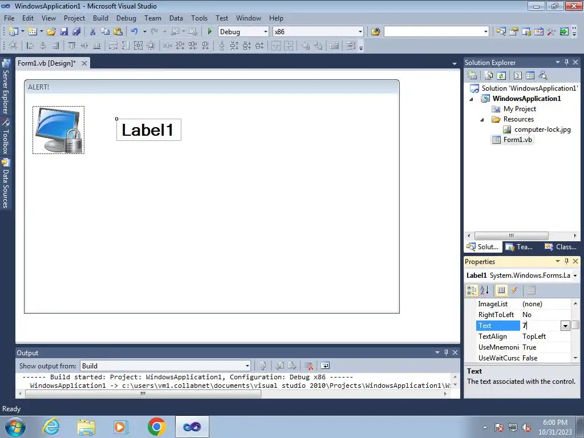Select My Project in Solution Explorer

(x=520, y=109)
